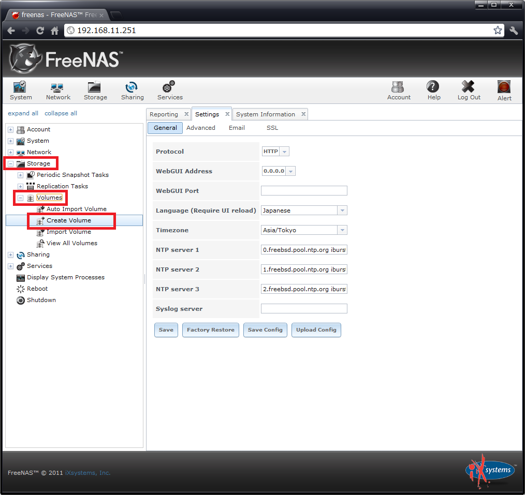Click Shutdown in the tree
This screenshot has width=525, height=495.
click(x=41, y=300)
